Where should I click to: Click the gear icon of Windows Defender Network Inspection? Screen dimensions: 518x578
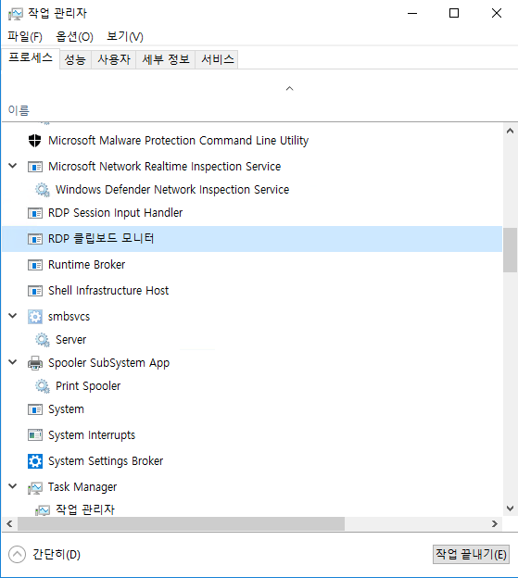[x=43, y=190]
